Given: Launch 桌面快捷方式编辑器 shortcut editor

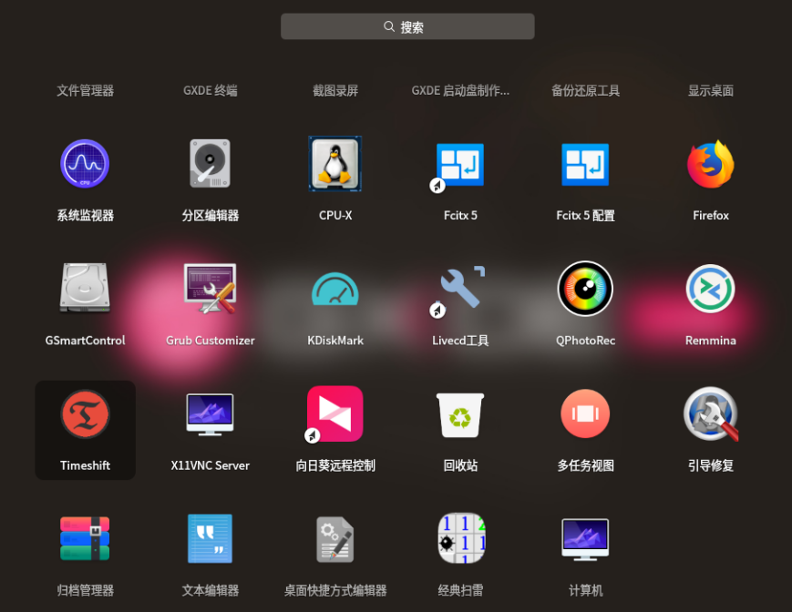Looking at the screenshot, I should tap(335, 539).
